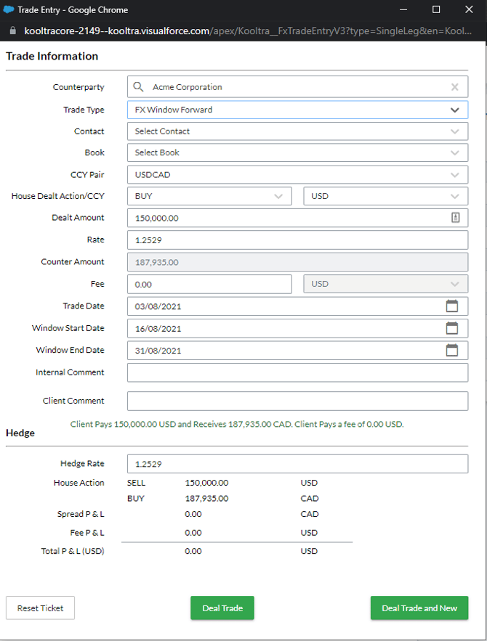This screenshot has height=641, width=487.
Task: Open the Trade Date calendar picker
Action: [452, 306]
